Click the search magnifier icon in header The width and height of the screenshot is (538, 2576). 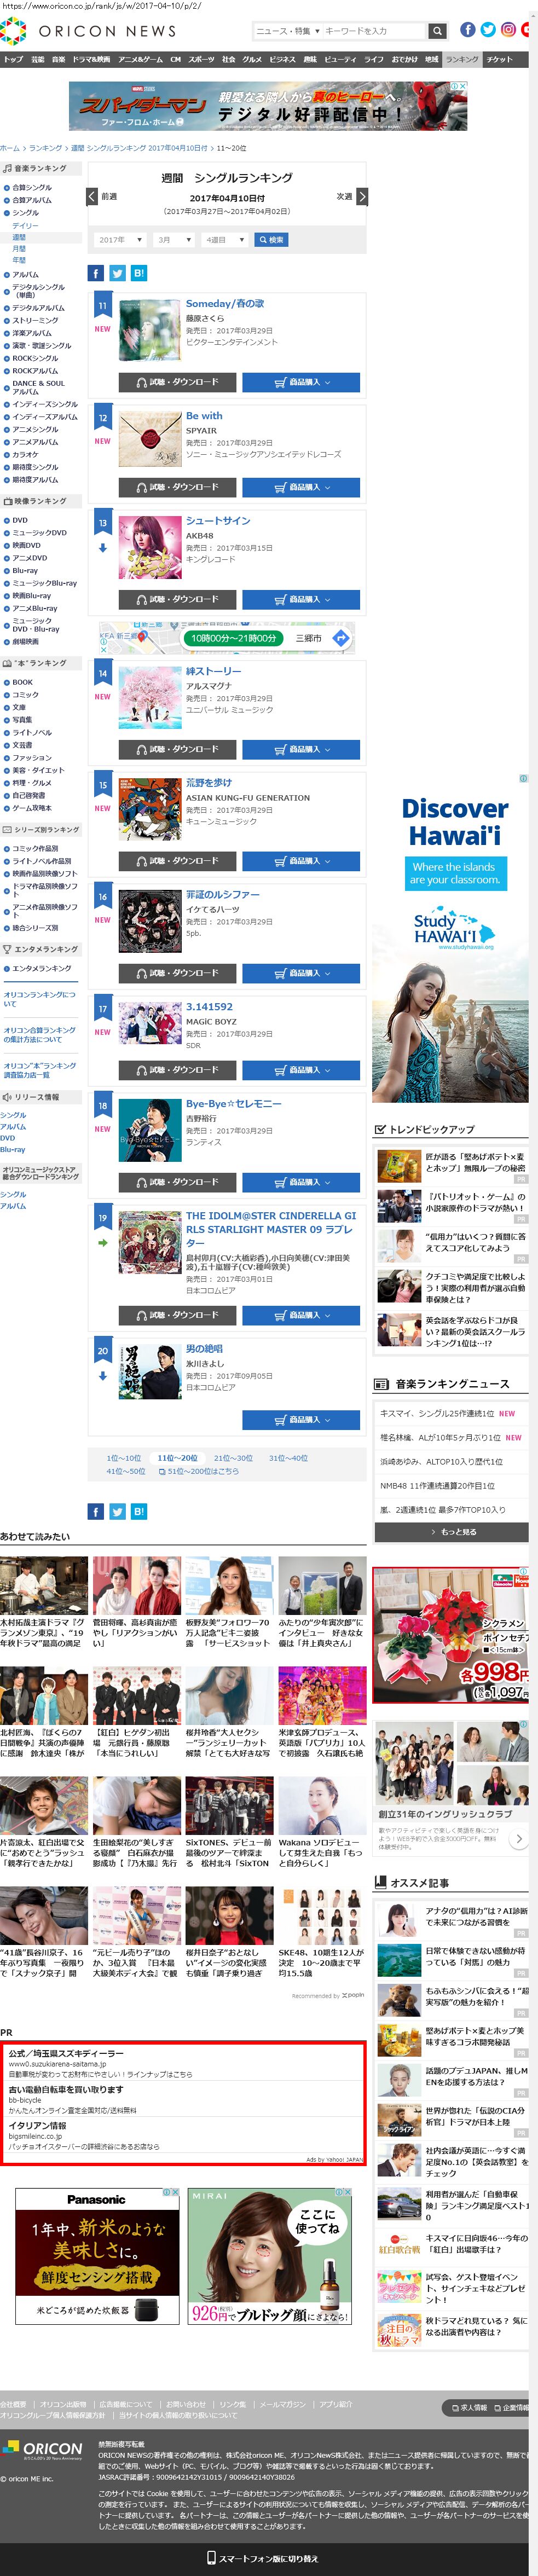437,31
